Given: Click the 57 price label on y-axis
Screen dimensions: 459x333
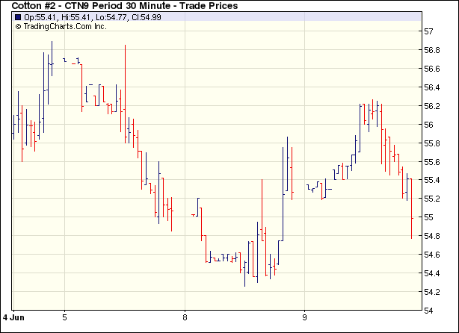Looking at the screenshot, I should 429,31.
